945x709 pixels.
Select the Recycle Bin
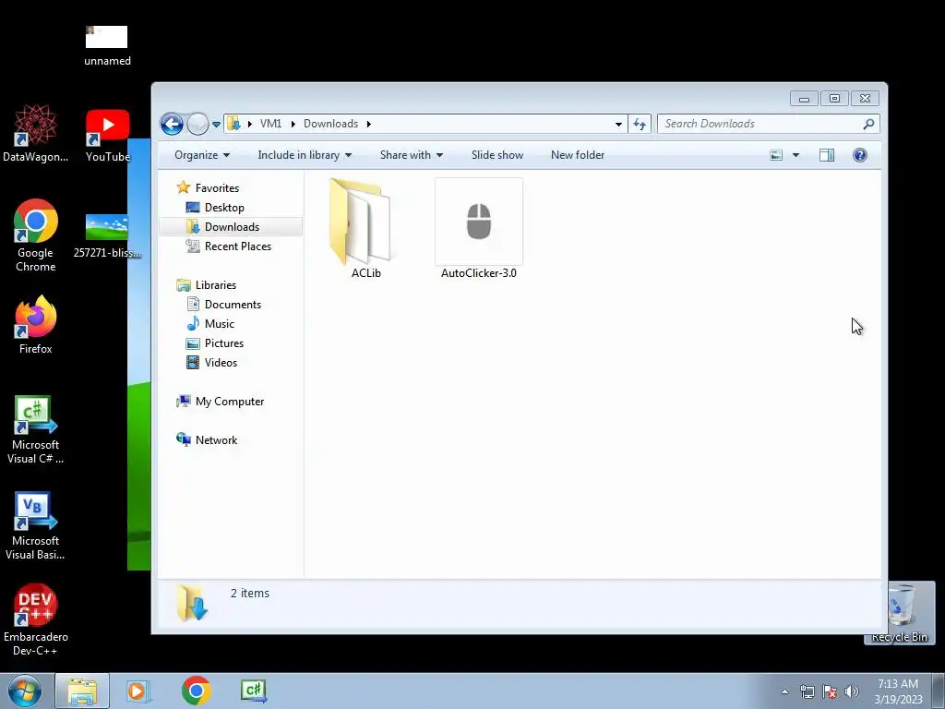click(901, 614)
